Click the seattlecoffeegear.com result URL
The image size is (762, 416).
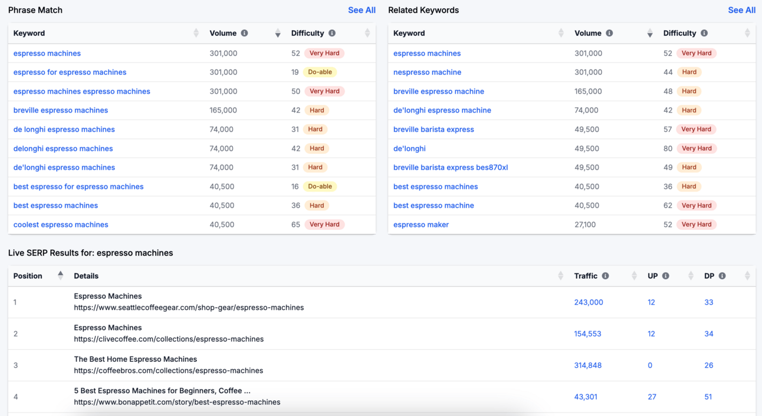click(189, 308)
